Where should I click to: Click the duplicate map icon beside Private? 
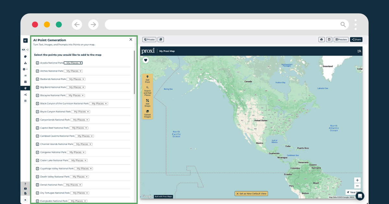click(x=160, y=40)
